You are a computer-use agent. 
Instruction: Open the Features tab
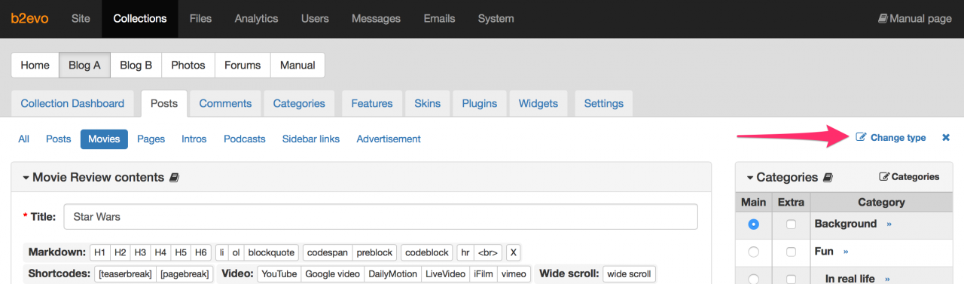(371, 104)
